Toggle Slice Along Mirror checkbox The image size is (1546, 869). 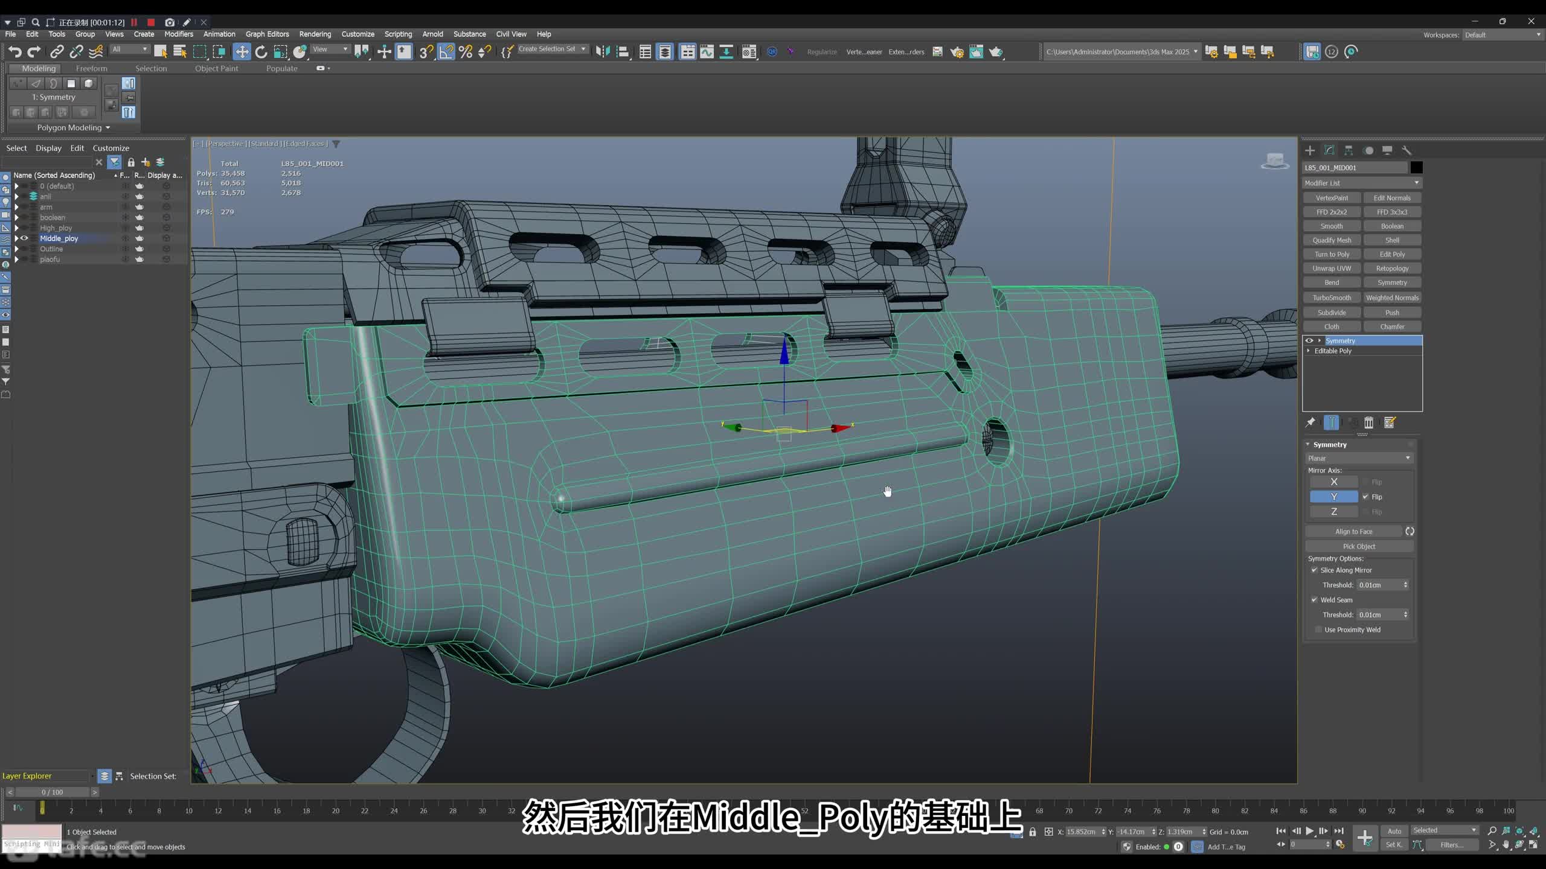coord(1314,570)
